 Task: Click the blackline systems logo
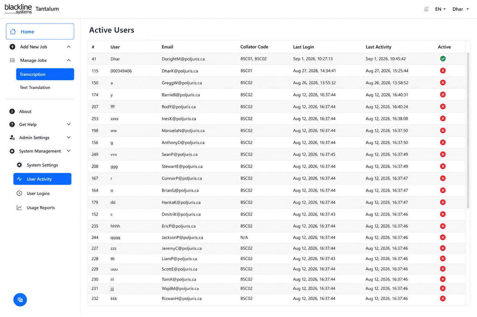click(x=18, y=9)
